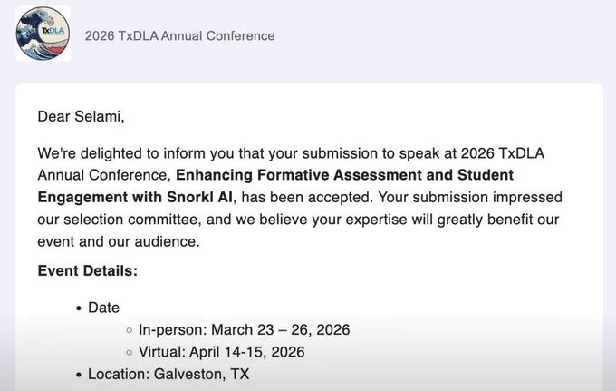The width and height of the screenshot is (616, 391).
Task: Click the bullet point before Date
Action: click(79, 308)
